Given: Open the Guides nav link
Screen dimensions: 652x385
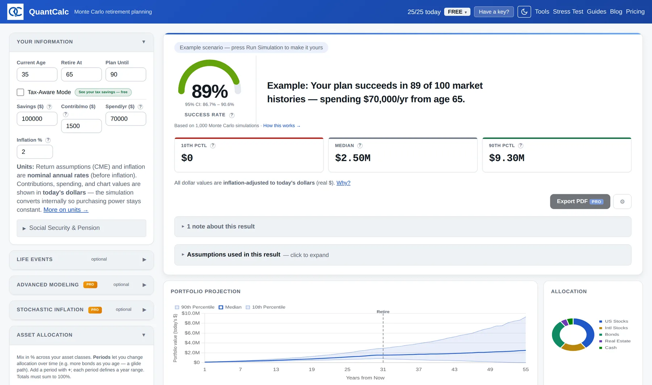Looking at the screenshot, I should tap(596, 12).
